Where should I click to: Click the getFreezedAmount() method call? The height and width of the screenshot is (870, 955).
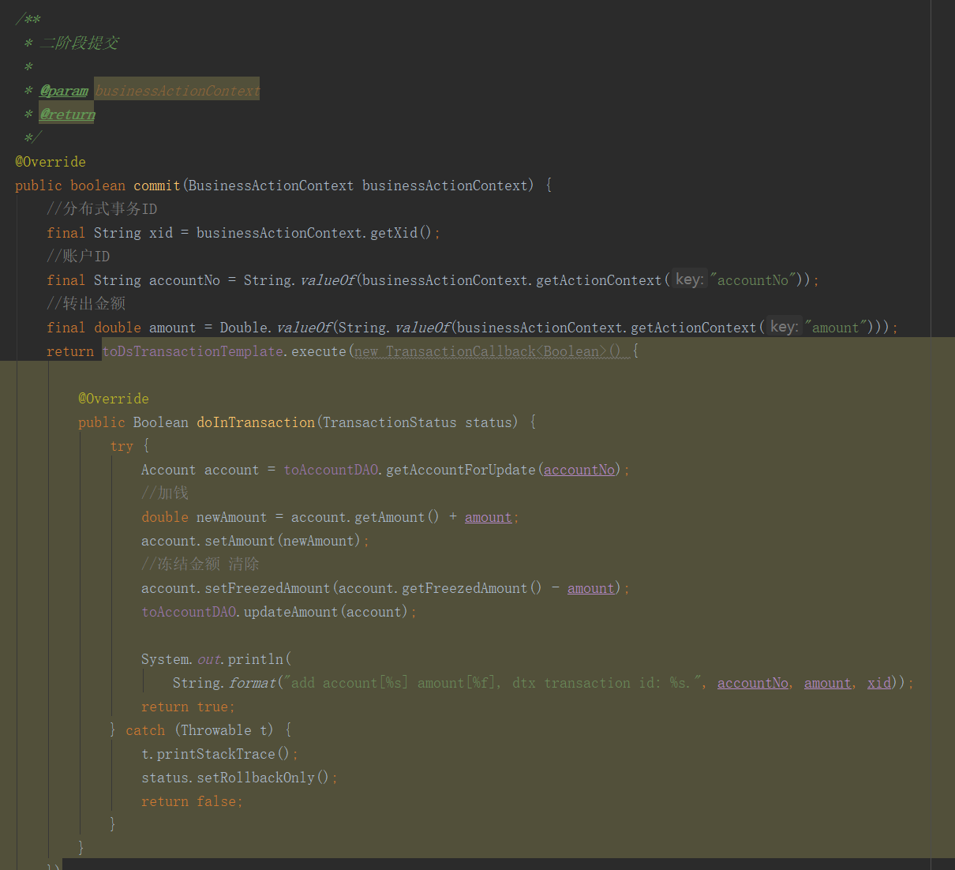pyautogui.click(x=472, y=588)
